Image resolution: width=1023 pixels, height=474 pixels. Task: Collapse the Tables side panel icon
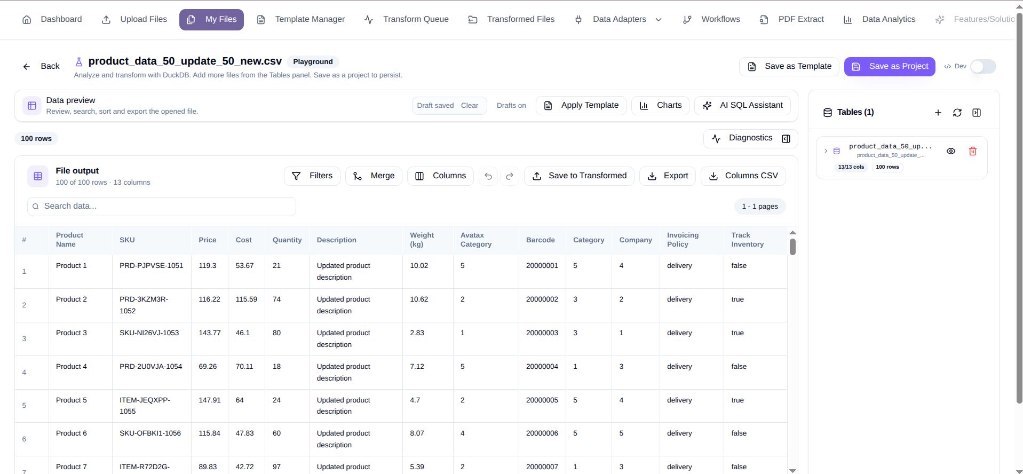tap(977, 113)
